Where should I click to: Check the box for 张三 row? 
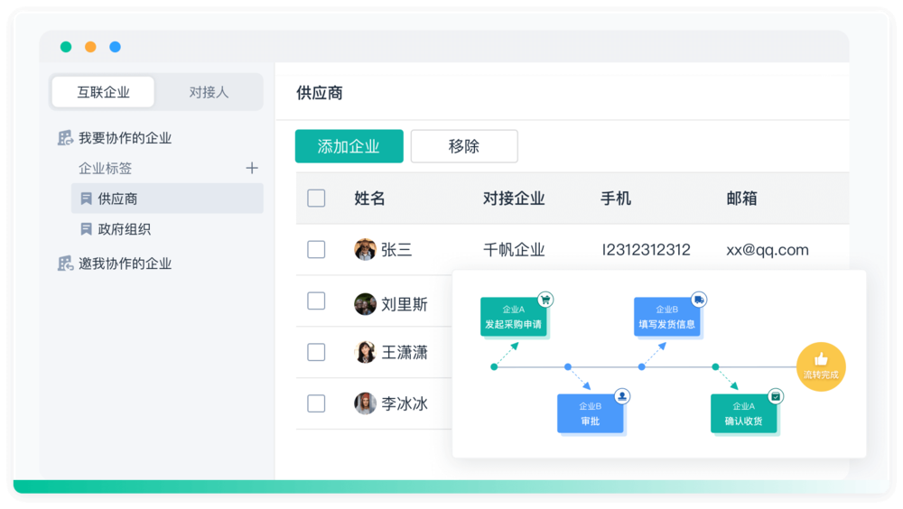click(x=316, y=250)
